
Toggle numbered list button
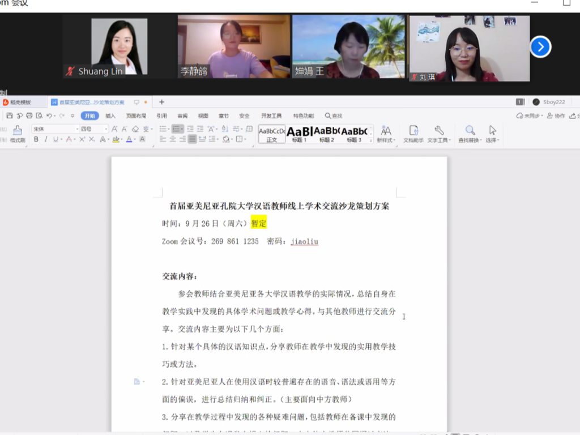click(x=177, y=129)
